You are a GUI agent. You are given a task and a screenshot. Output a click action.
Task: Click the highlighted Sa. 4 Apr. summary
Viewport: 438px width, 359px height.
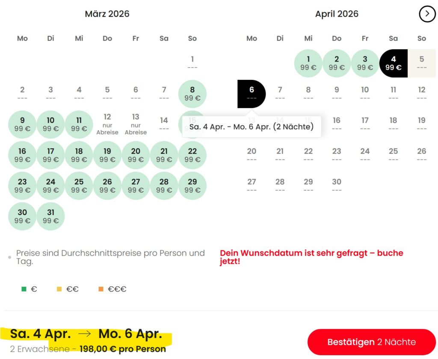click(x=41, y=334)
